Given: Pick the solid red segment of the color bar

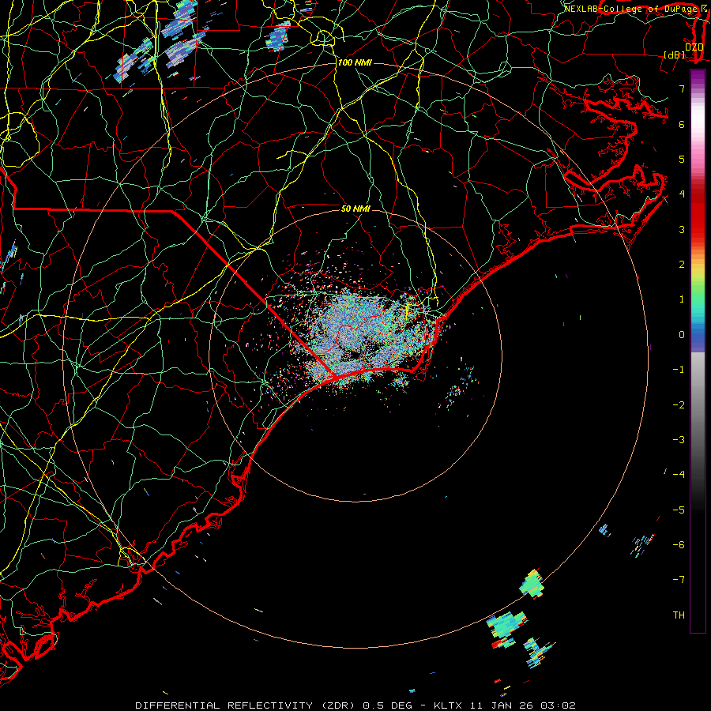Looking at the screenshot, I should (698, 218).
